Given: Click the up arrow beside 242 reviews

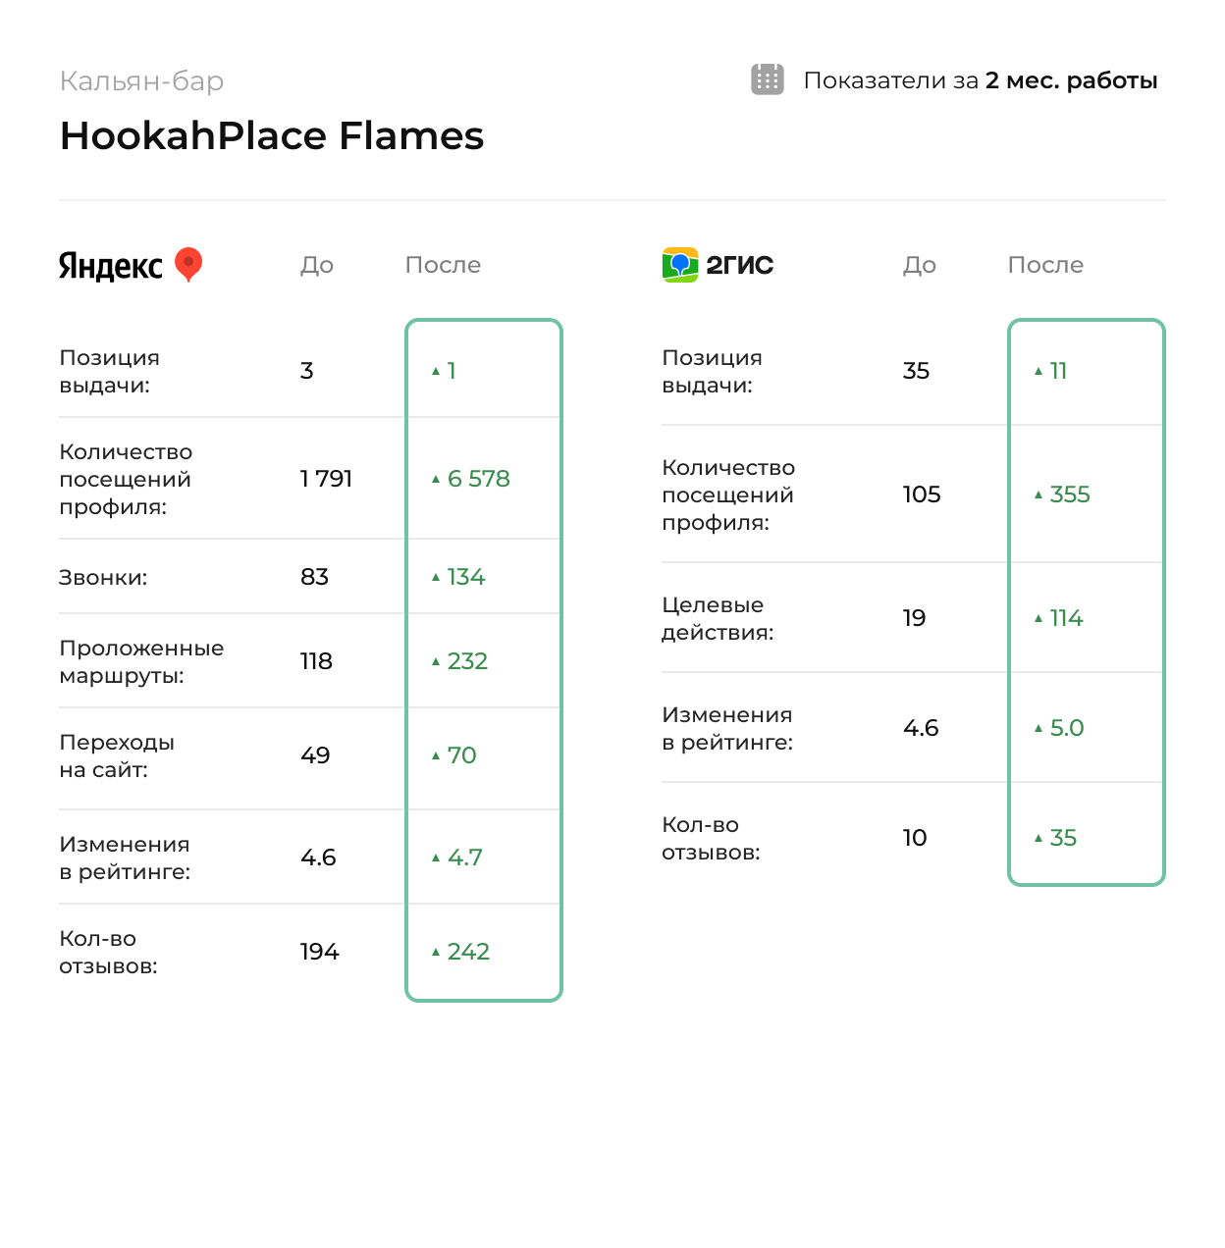Looking at the screenshot, I should (x=436, y=952).
